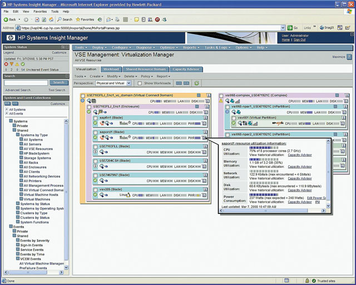Open the Diagnose menu
356x285 pixels.
click(146, 47)
